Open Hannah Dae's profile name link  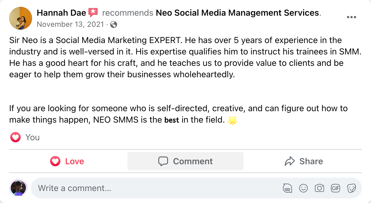tap(61, 13)
